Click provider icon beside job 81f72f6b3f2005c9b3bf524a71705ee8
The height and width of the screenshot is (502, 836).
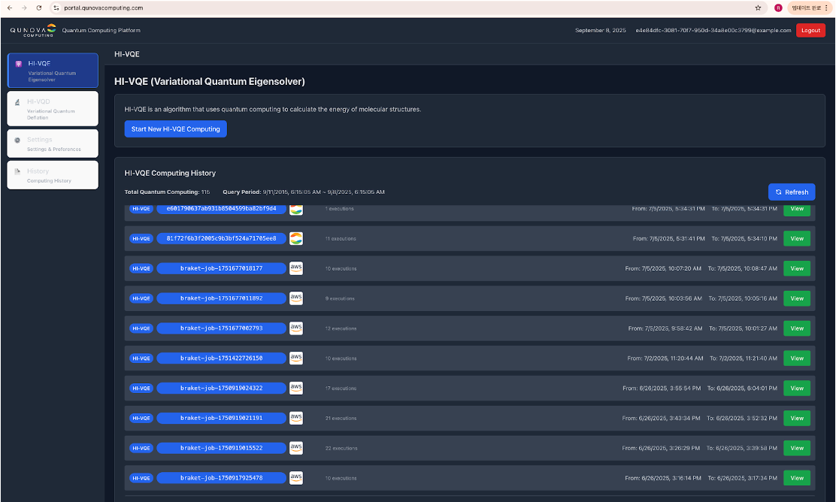[x=296, y=238]
